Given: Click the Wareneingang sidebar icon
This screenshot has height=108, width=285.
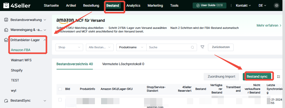Looking at the screenshot, I should click(6, 30).
